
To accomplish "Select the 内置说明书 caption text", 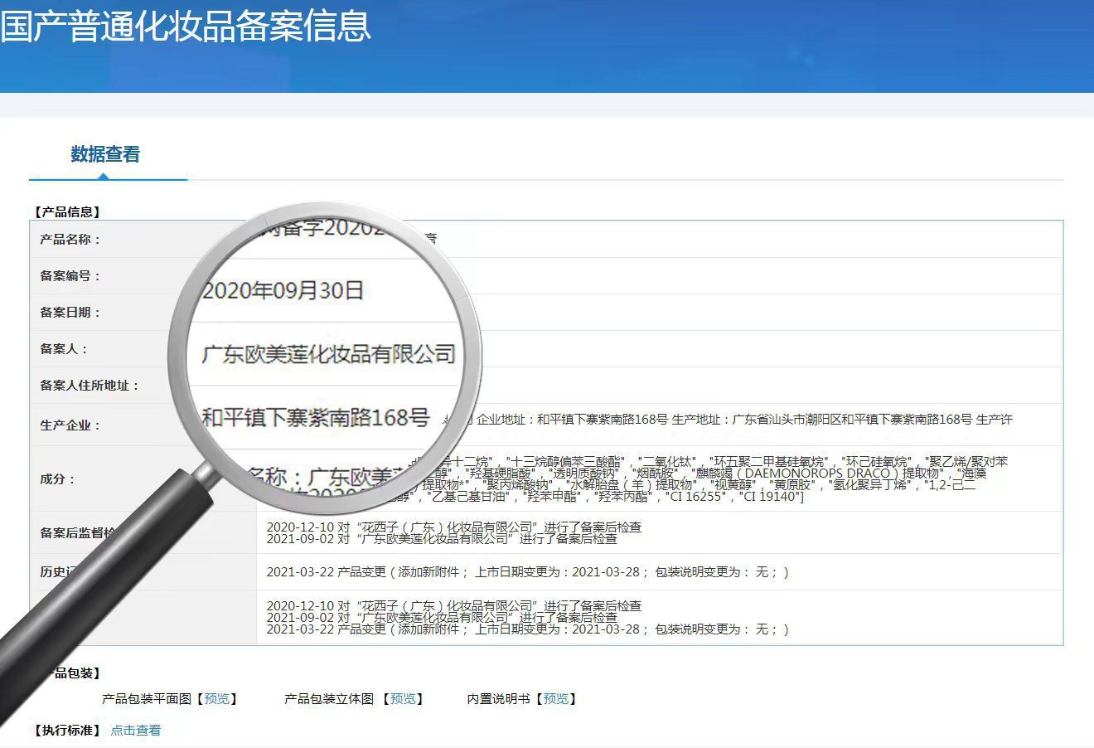I will (498, 699).
